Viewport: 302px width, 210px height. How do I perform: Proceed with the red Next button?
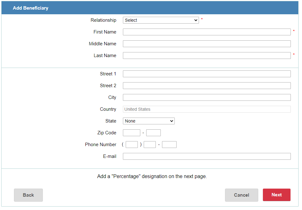[277, 195]
